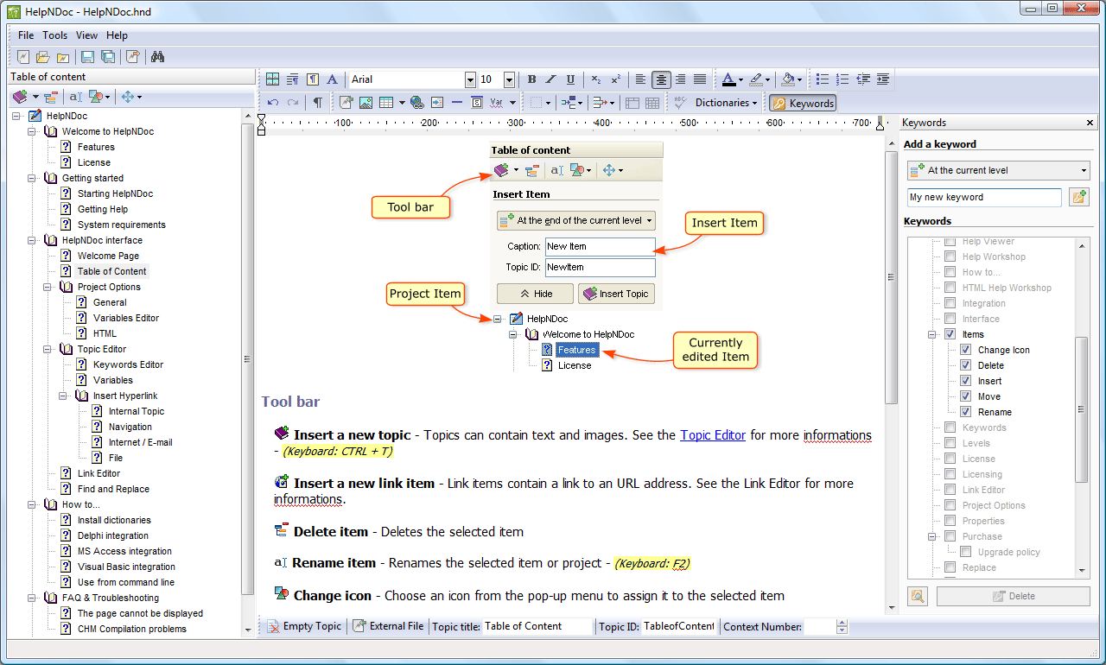
Task: Uncheck the Rename keyword checkbox
Action: pyautogui.click(x=966, y=412)
